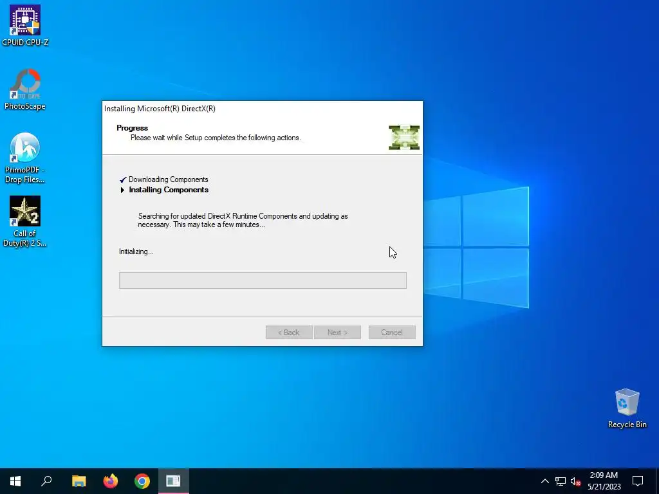Click the Progress heading text
This screenshot has height=494, width=659.
[x=133, y=128]
